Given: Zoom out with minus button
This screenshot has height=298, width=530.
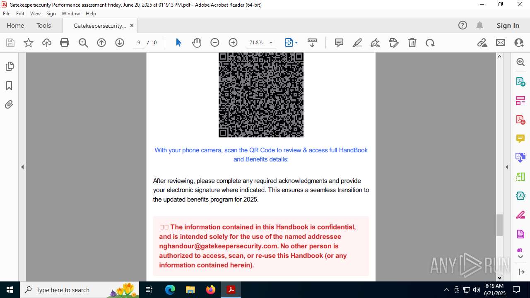Looking at the screenshot, I should (214, 43).
